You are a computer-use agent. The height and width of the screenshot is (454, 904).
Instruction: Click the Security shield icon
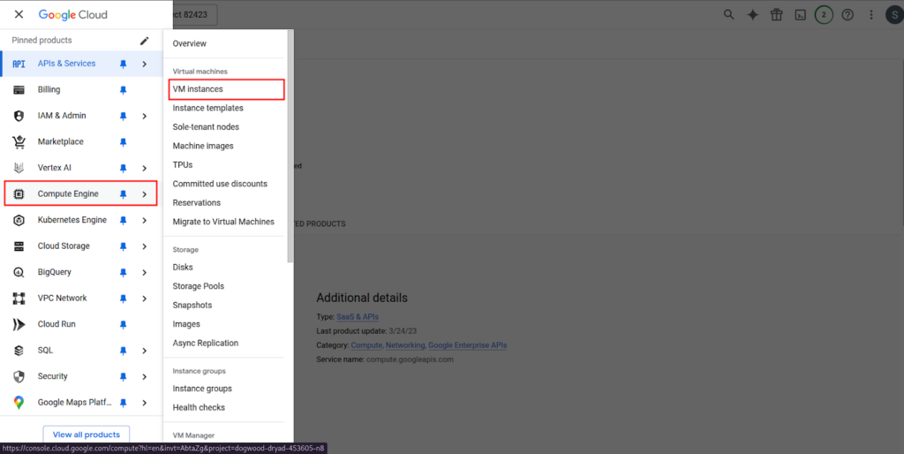point(19,376)
